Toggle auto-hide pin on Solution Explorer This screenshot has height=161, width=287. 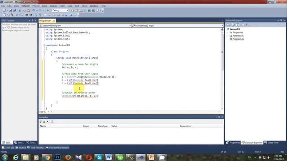[x=281, y=21]
